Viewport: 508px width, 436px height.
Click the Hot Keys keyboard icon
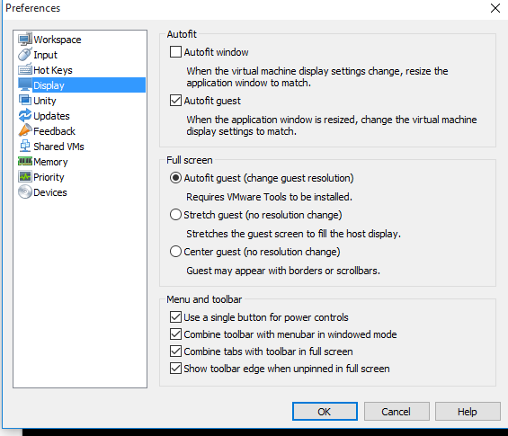(25, 69)
